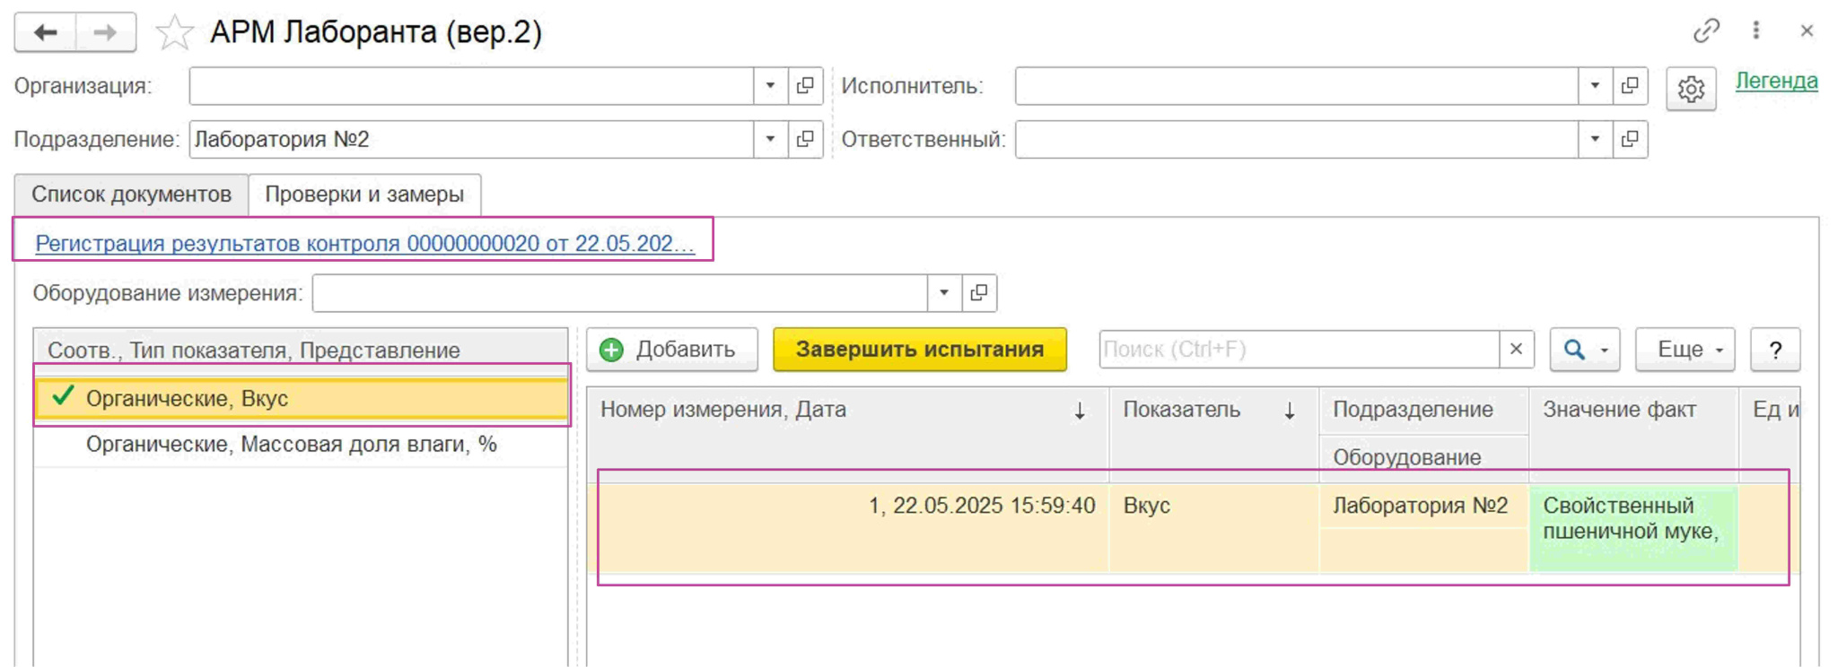
Task: Close the АРМ Лаборанта form
Action: (x=1807, y=31)
